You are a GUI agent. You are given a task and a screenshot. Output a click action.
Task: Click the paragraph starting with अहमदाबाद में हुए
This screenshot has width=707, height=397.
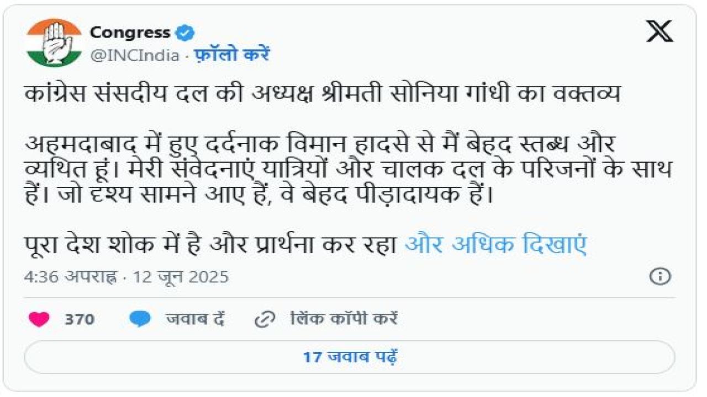click(320, 144)
